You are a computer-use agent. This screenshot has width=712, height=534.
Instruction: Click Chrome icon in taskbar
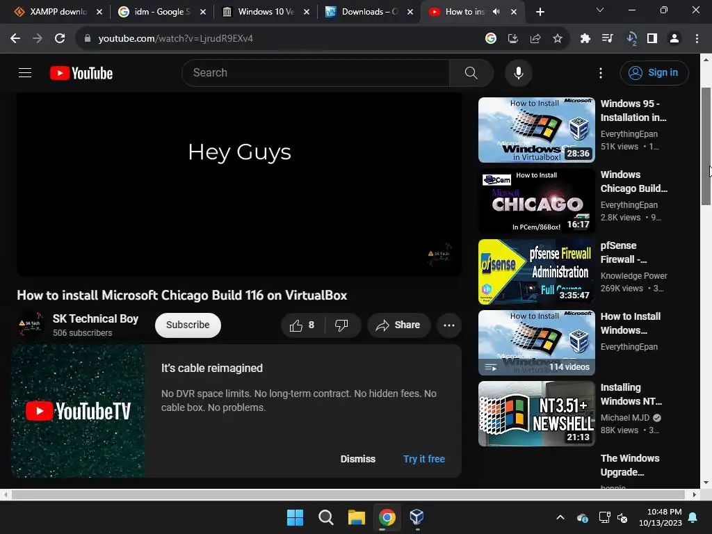387,517
